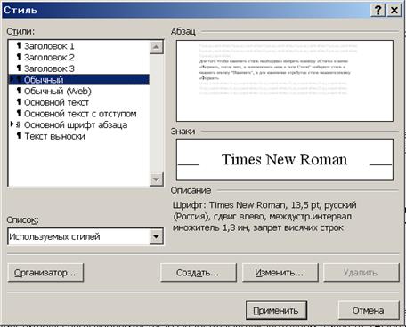Select style Заголовок 3 in the list
Image resolution: width=406 pixels, height=327 pixels.
click(x=49, y=68)
